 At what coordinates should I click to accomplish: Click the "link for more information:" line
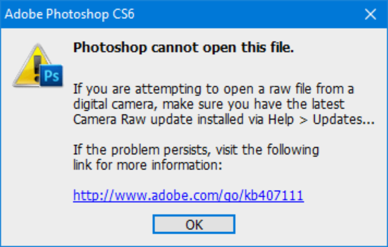point(148,165)
